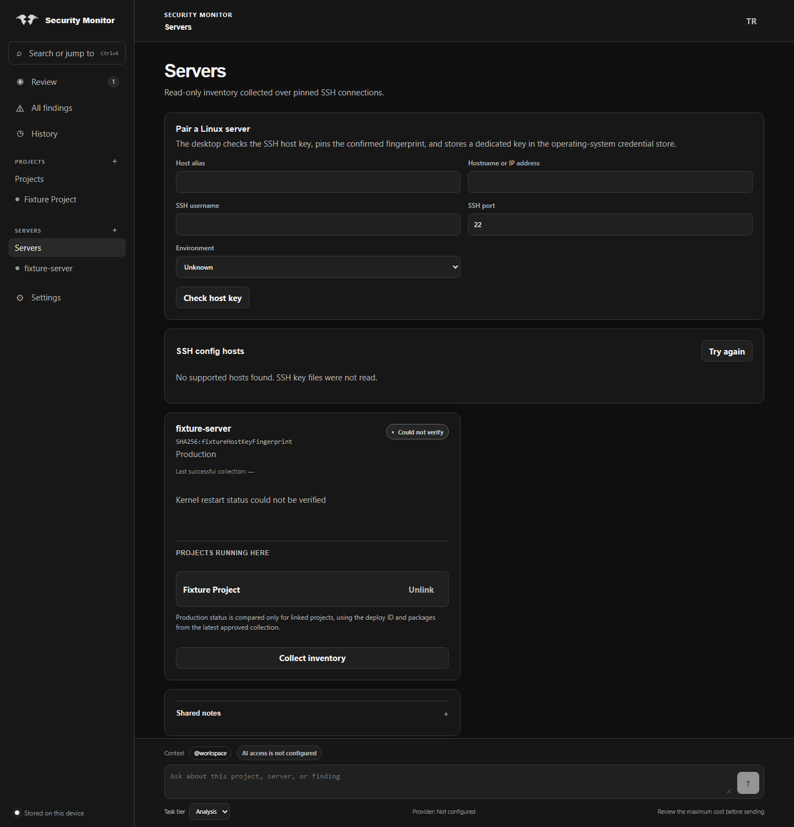Click the PROJECTS RUNNING HERE label

[x=223, y=553]
